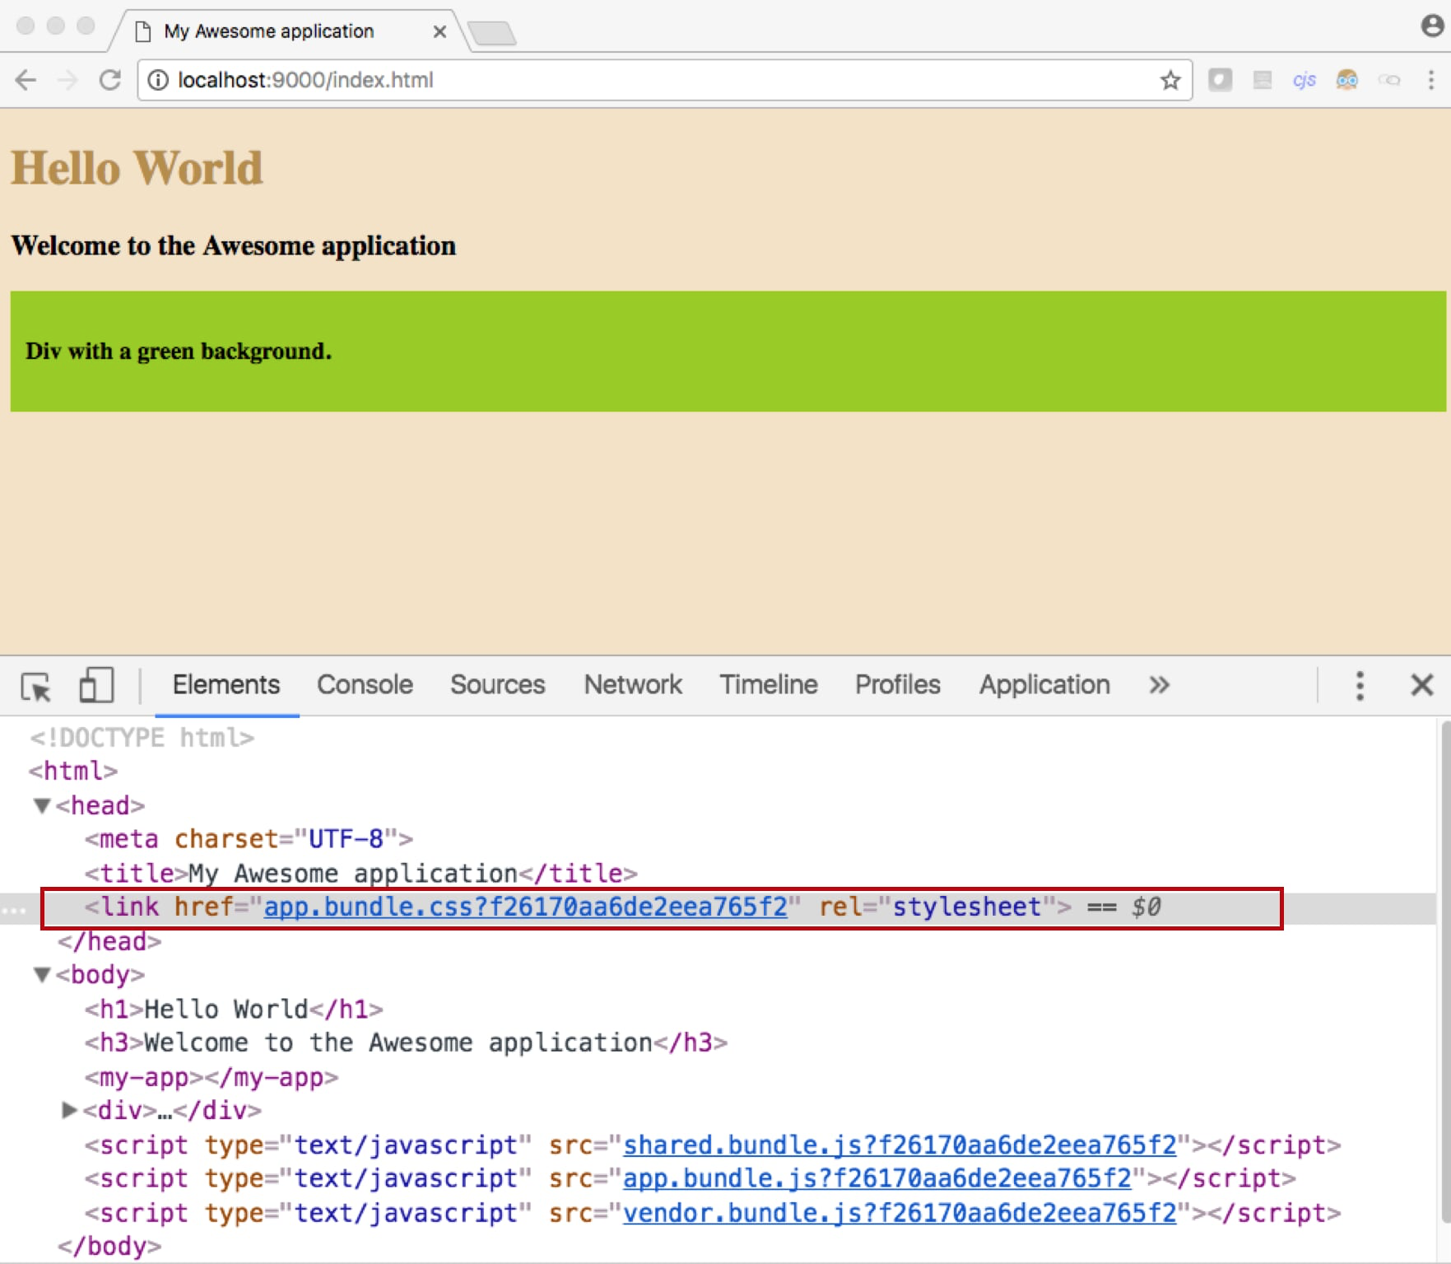Click the Div with a green background text
1451x1264 pixels.
click(179, 352)
